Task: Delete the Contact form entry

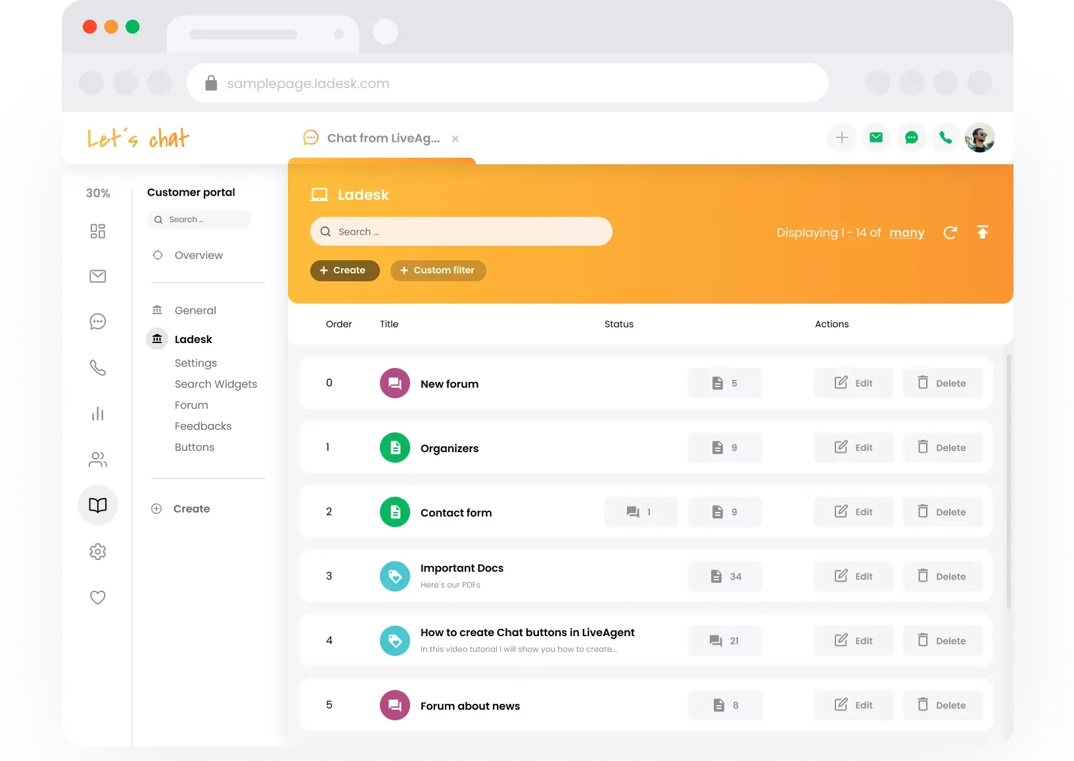Action: (943, 512)
